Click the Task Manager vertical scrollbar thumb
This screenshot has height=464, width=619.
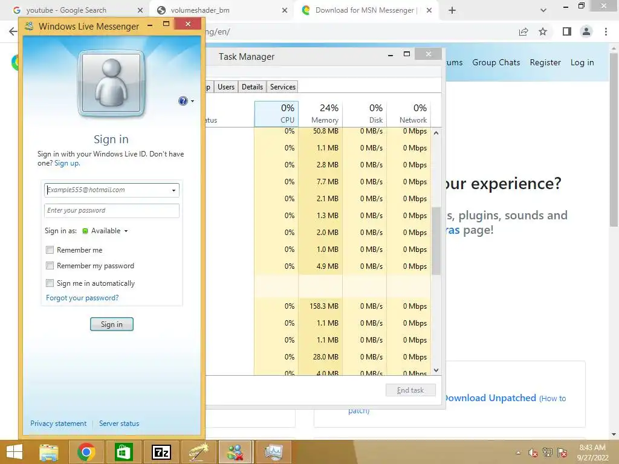click(x=436, y=240)
